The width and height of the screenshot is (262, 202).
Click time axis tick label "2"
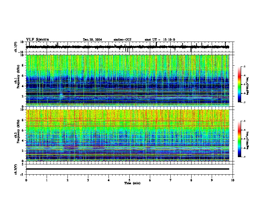[x=67, y=180]
